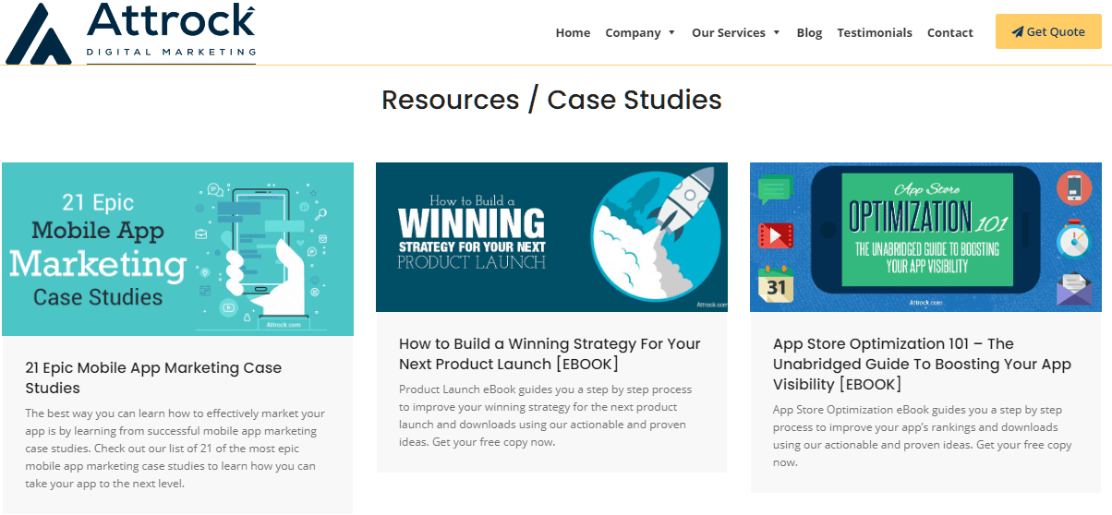Open the Winning Strategy Product Launch thumbnail
Screen dimensions: 1112x515
click(x=551, y=237)
